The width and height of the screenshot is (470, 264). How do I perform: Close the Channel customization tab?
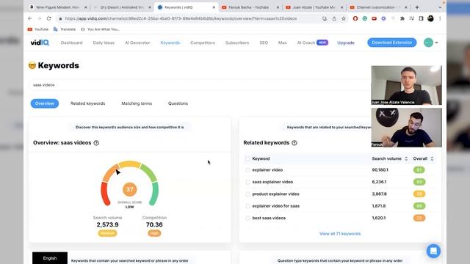406,7
